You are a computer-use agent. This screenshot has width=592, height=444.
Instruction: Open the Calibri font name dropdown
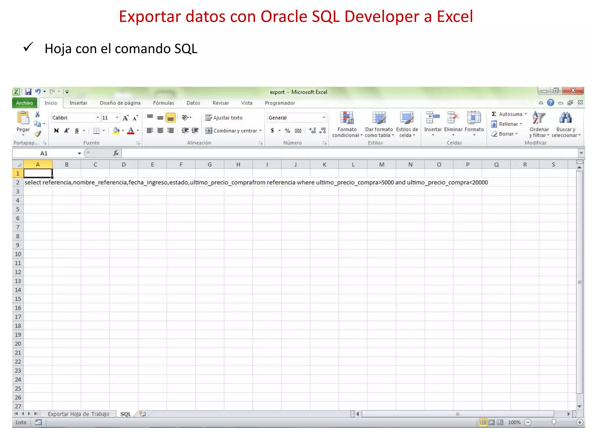(x=98, y=118)
